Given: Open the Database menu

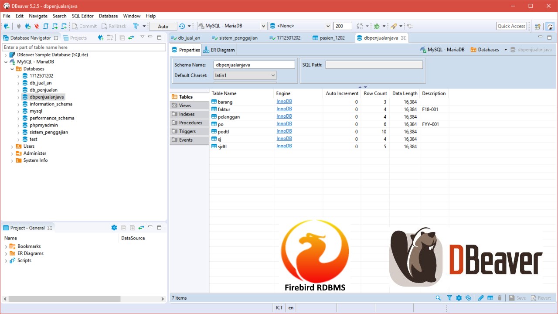Looking at the screenshot, I should (x=108, y=16).
